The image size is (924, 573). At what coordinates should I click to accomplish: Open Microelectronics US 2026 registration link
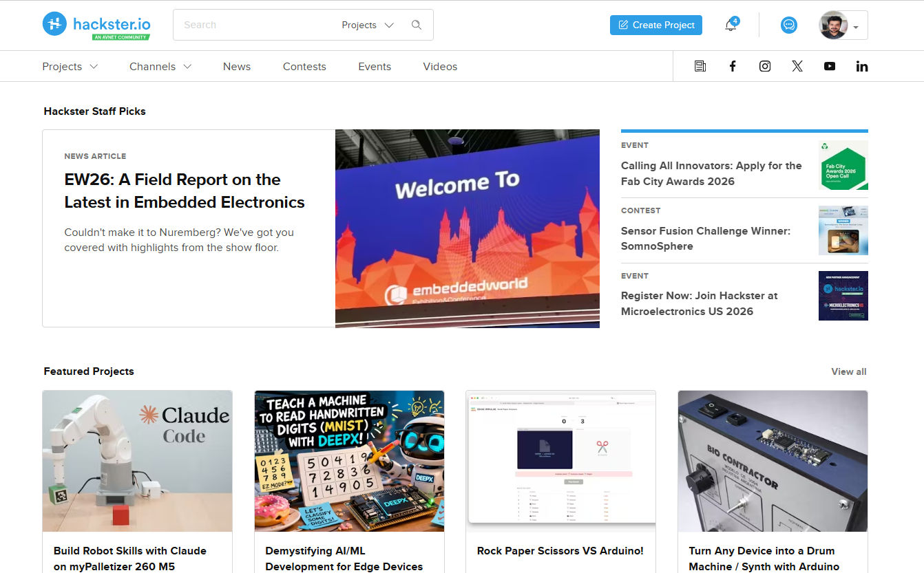699,303
